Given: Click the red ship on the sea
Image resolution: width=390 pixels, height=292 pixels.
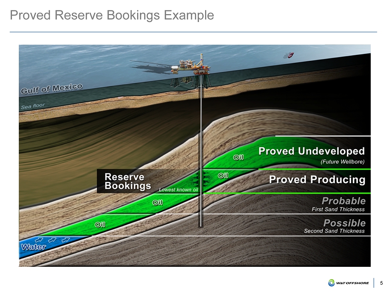Looking at the screenshot, I should click(x=289, y=55).
